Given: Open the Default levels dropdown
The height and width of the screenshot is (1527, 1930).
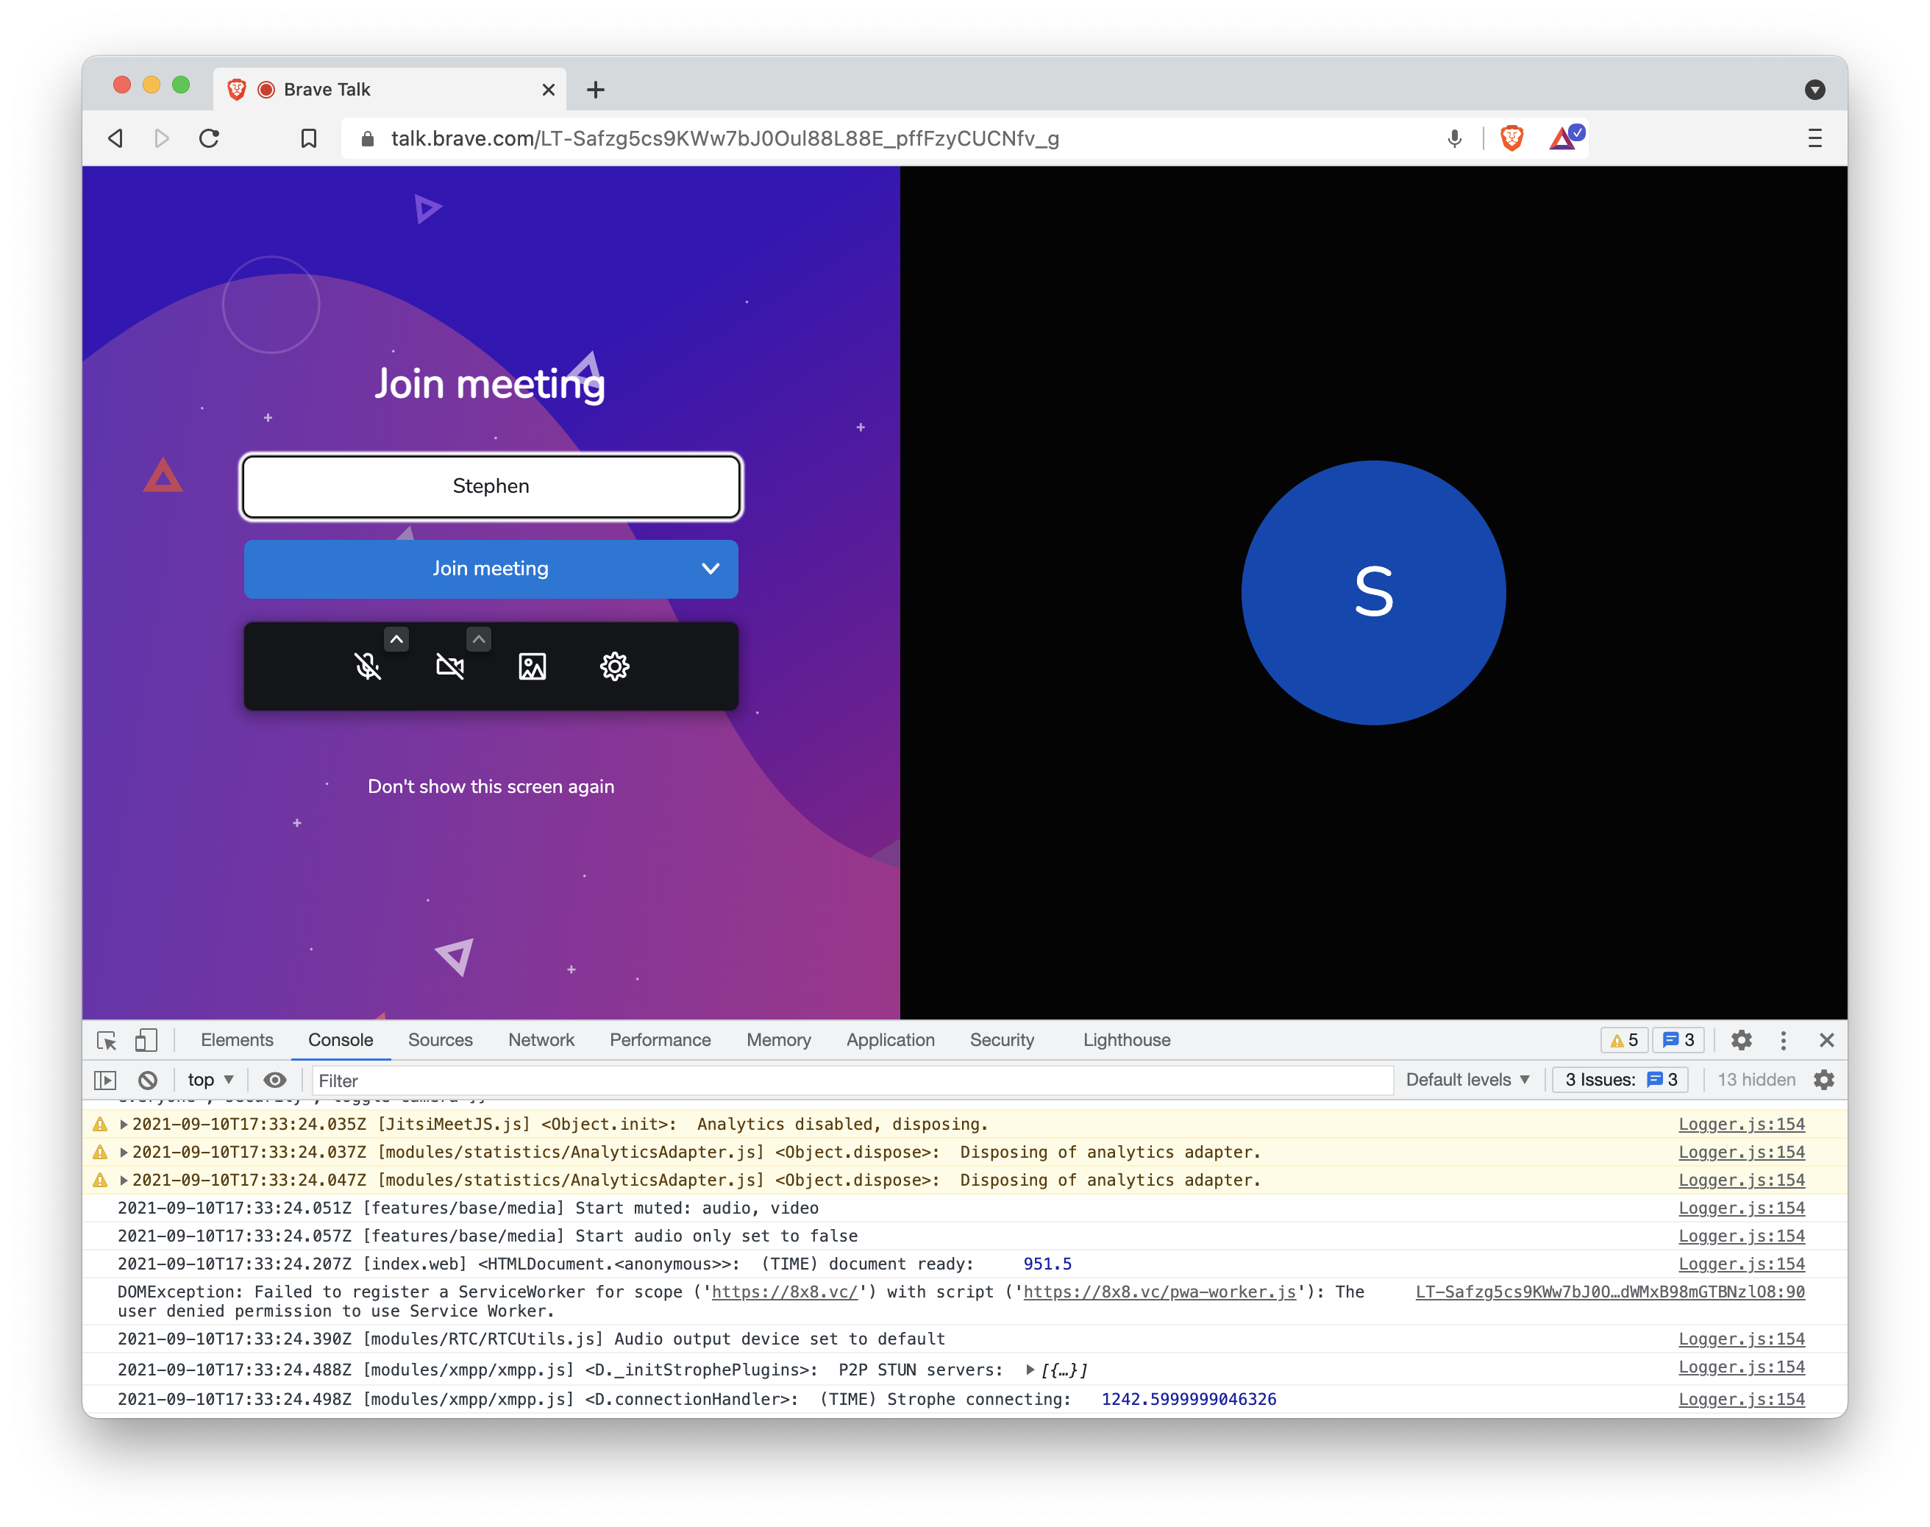Looking at the screenshot, I should (x=1466, y=1079).
